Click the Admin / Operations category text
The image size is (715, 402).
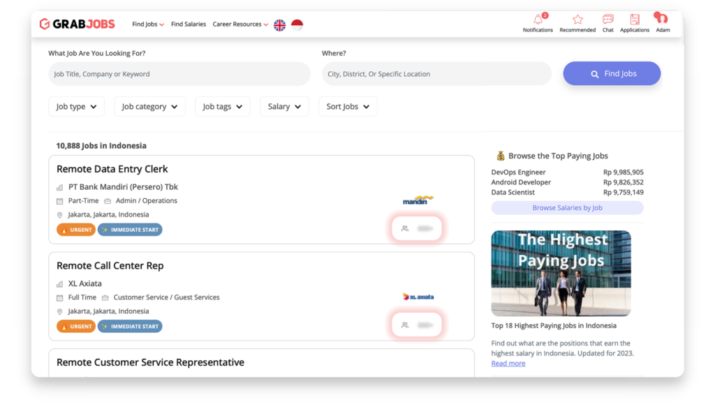(147, 200)
